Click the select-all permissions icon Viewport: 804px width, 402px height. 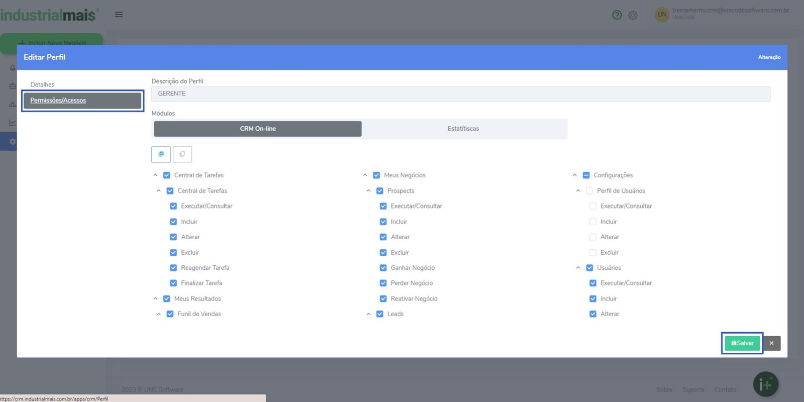161,154
